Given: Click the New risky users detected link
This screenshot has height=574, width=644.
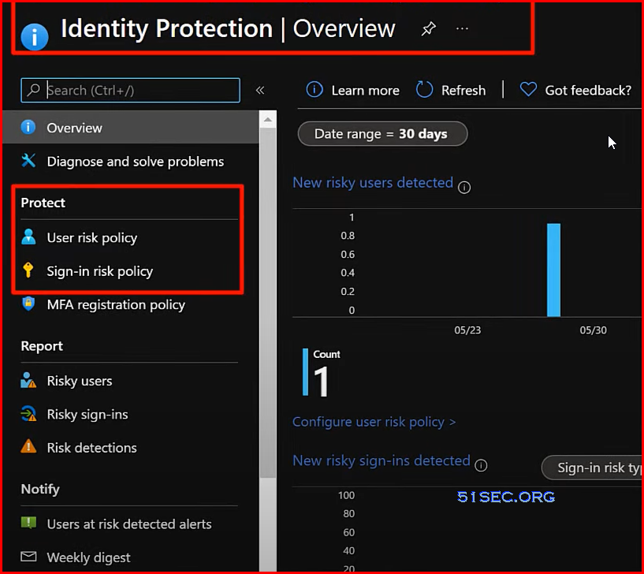Looking at the screenshot, I should [x=373, y=182].
